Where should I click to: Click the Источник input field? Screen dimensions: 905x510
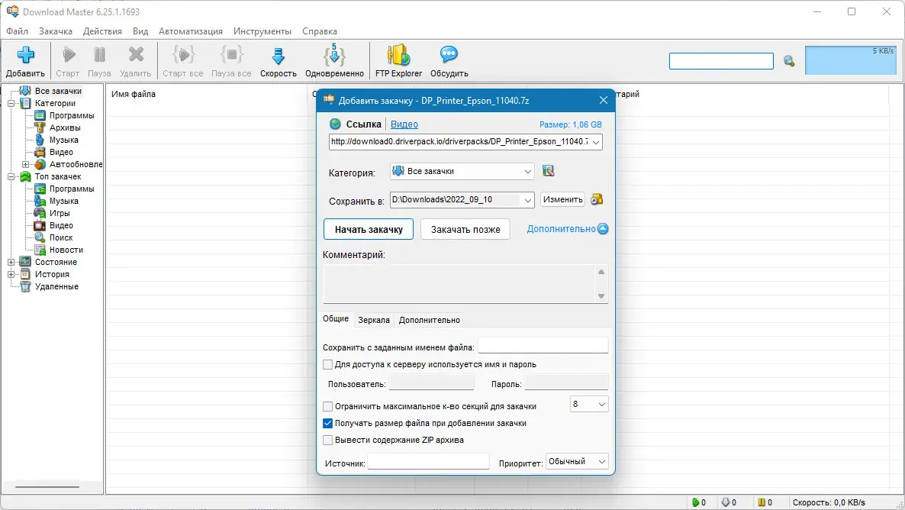(428, 461)
